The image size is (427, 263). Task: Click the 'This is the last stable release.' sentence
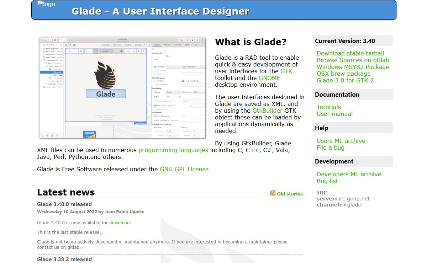pyautogui.click(x=69, y=232)
